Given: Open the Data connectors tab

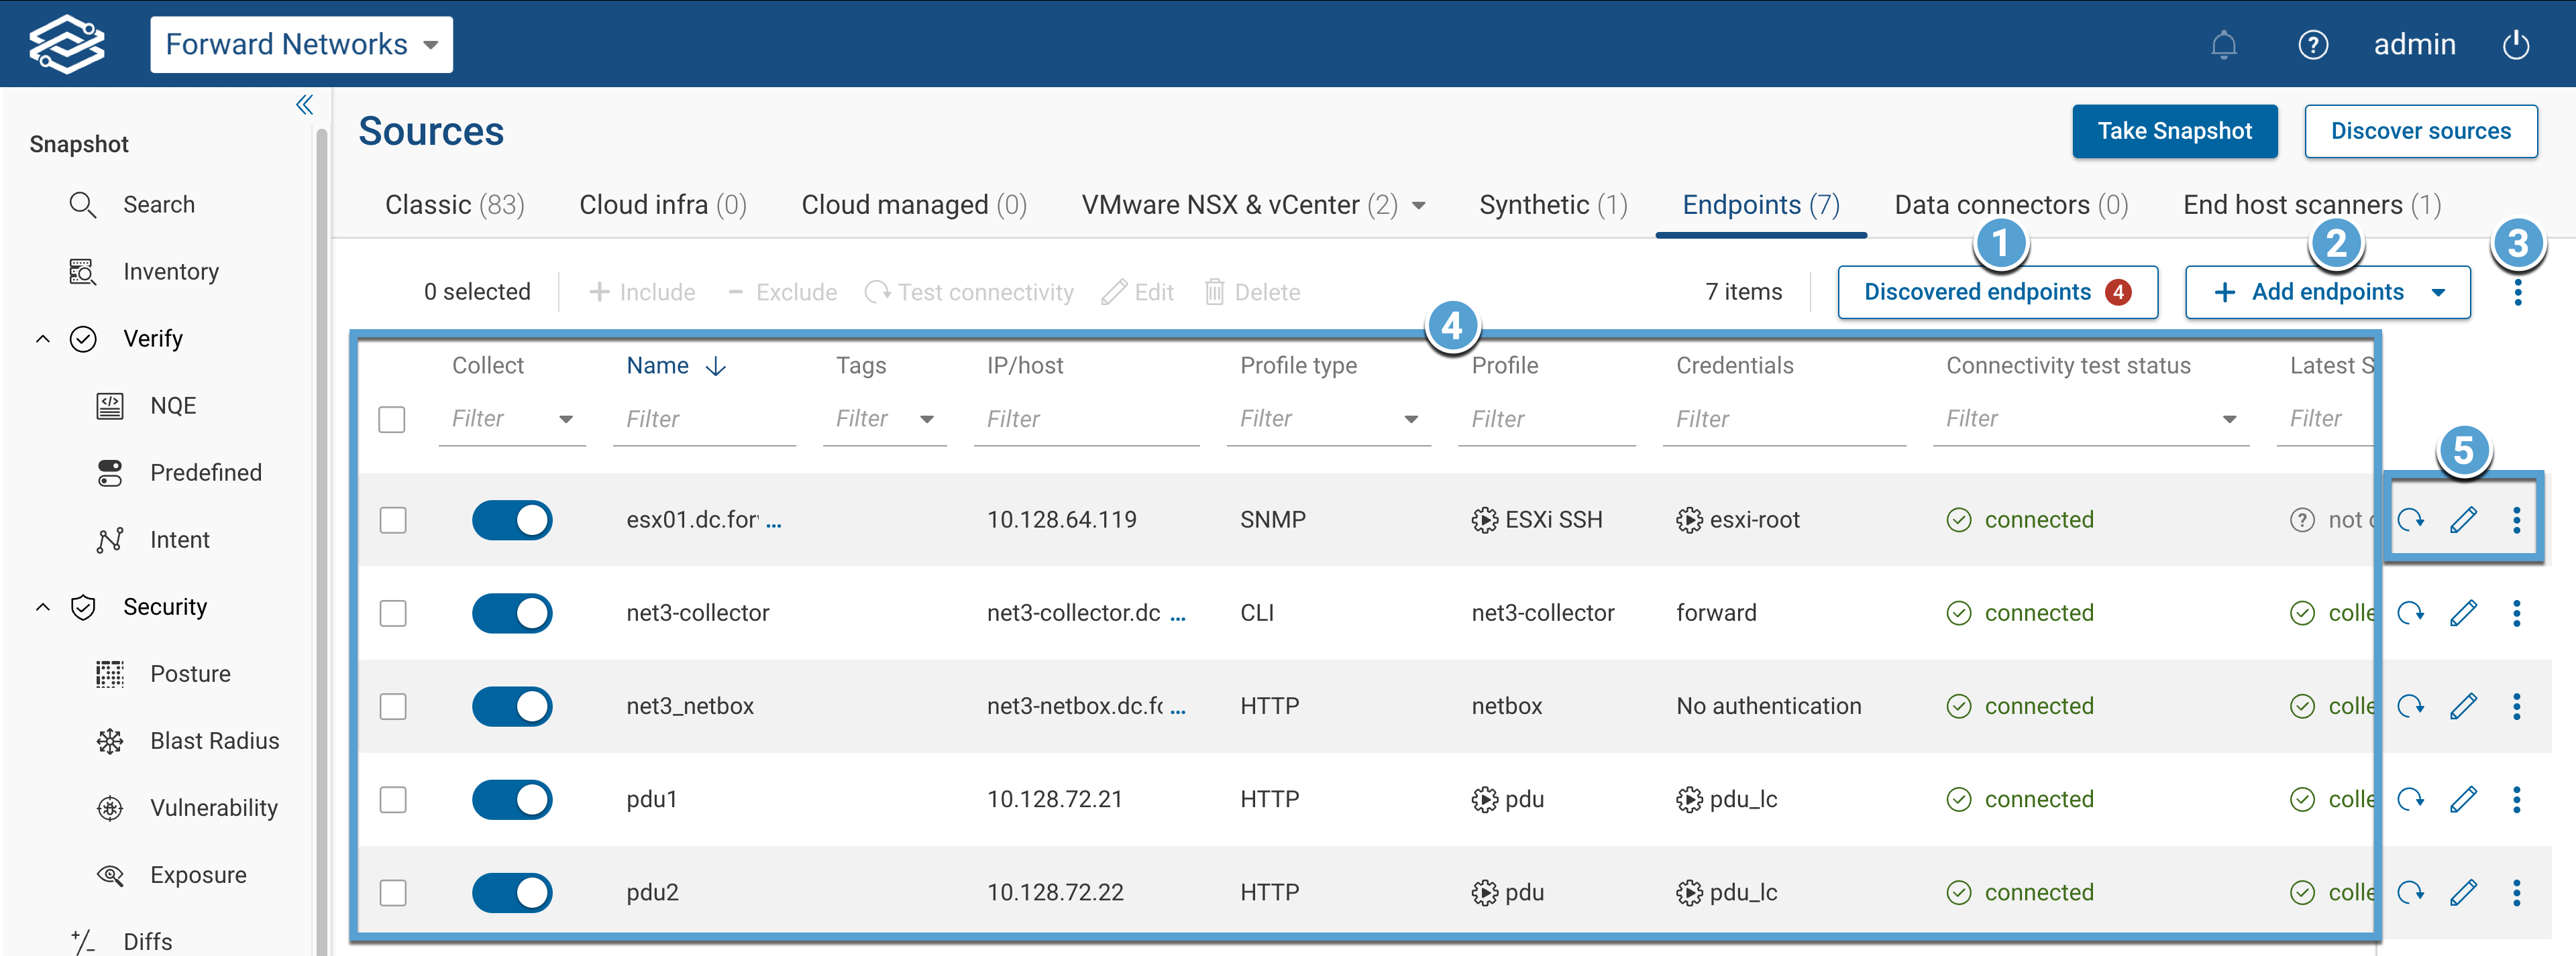Looking at the screenshot, I should tap(2011, 204).
